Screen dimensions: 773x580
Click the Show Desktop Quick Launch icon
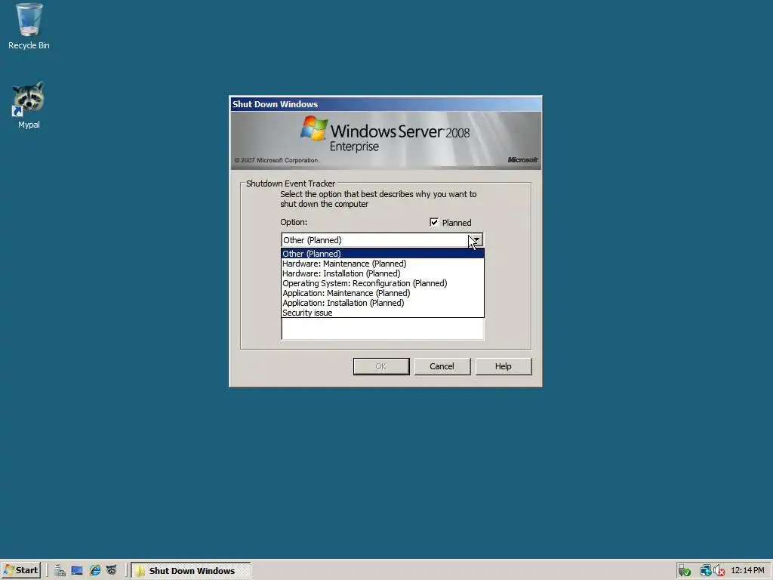coord(77,571)
